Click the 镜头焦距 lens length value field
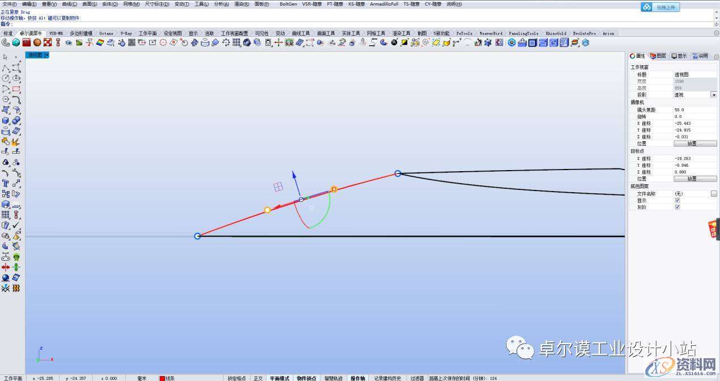Image resolution: width=720 pixels, height=381 pixels. [694, 110]
